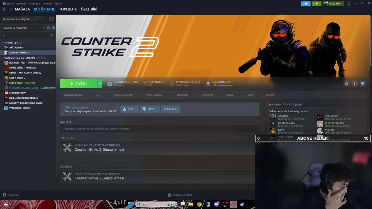372x209 pixels.
Task: Click İndirmeleri Yönet download icon
Action: [170, 195]
